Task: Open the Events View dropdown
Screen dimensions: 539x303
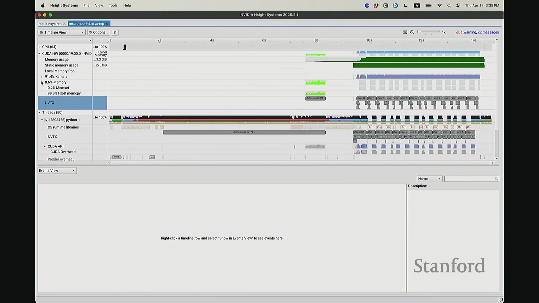Action: point(57,171)
